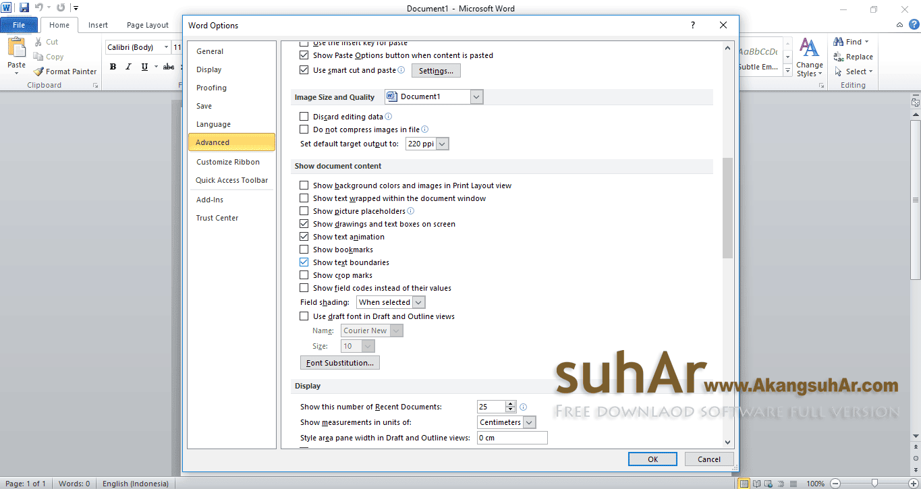Toggle Underline formatting in the ribbon

(x=144, y=67)
